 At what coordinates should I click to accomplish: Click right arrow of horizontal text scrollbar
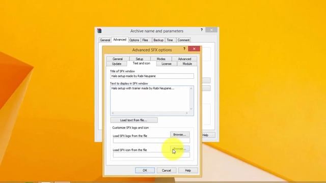187,113
